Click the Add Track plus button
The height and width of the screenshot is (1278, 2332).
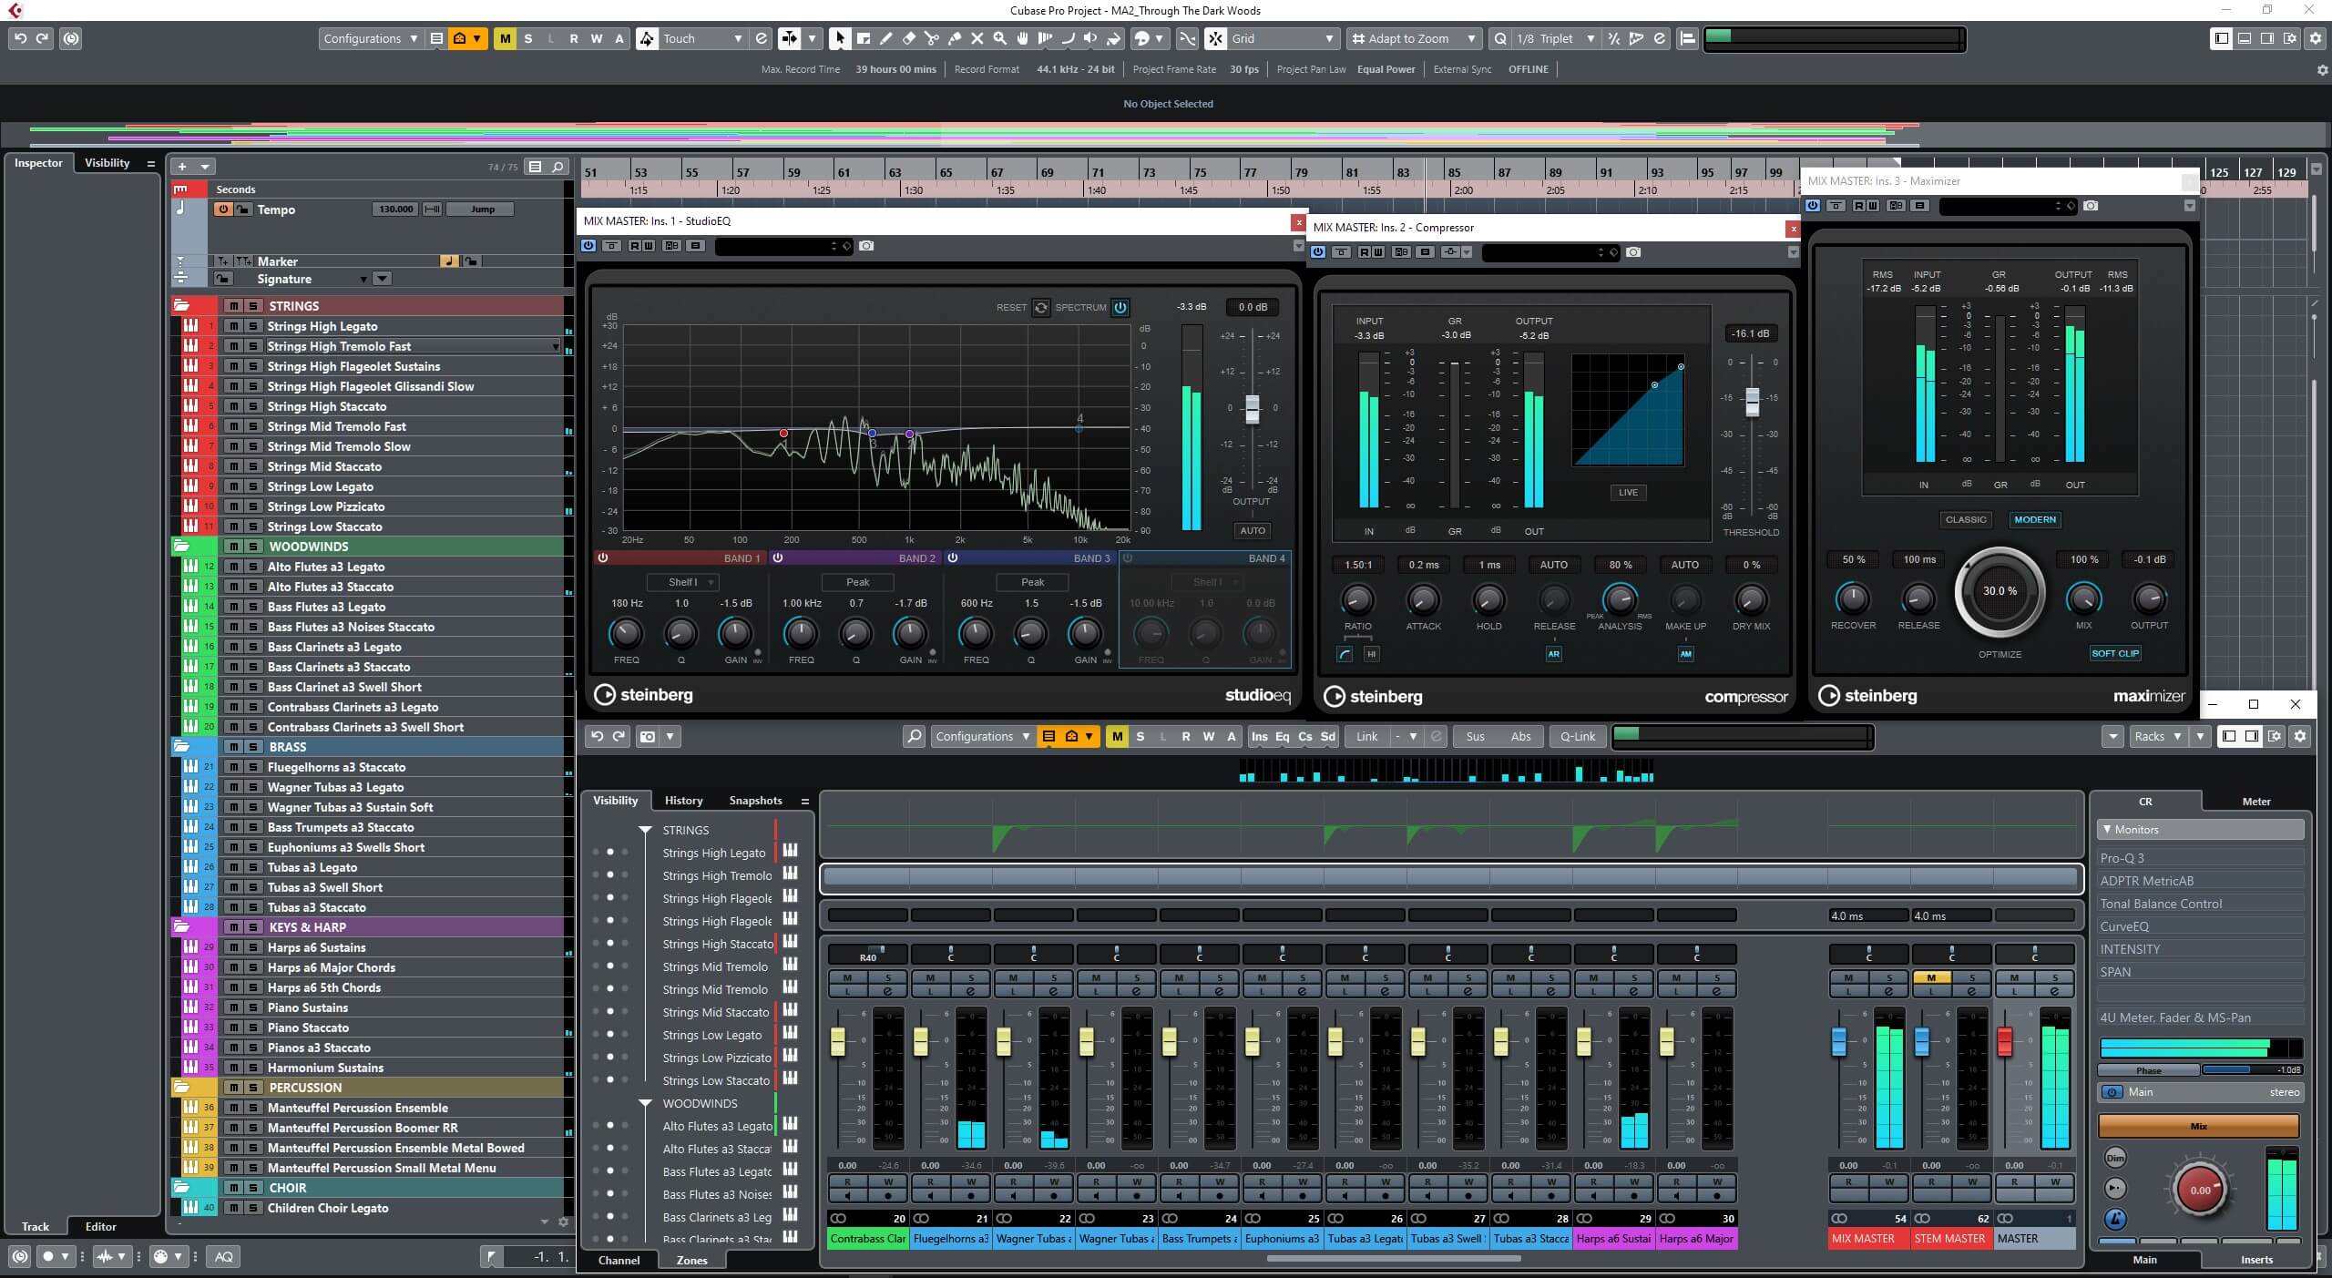(x=182, y=167)
